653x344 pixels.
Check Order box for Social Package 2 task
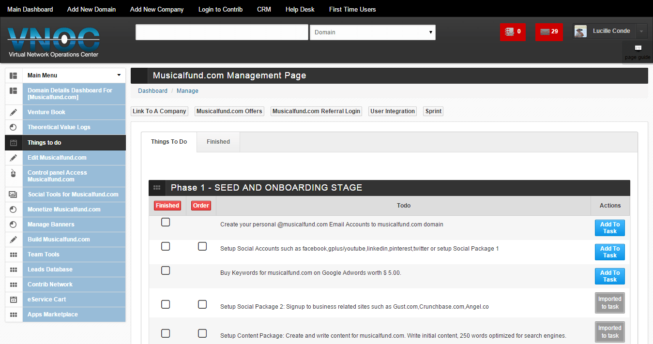pos(202,304)
